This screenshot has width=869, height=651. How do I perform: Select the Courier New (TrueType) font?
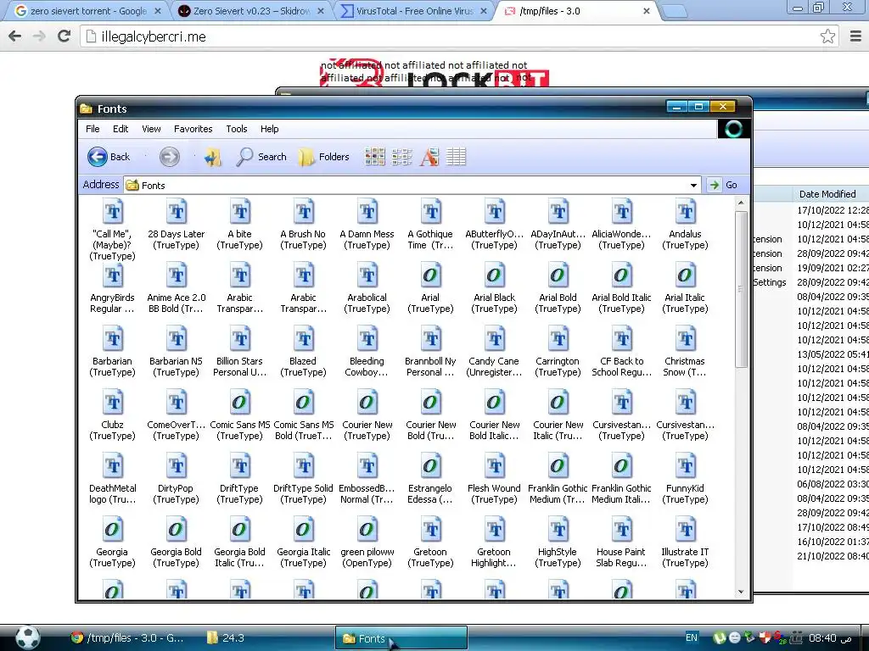(367, 415)
